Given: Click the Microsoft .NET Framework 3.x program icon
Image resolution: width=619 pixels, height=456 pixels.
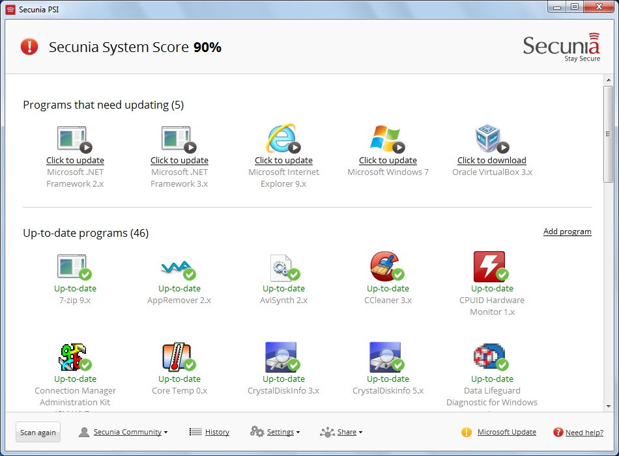Looking at the screenshot, I should 179,139.
